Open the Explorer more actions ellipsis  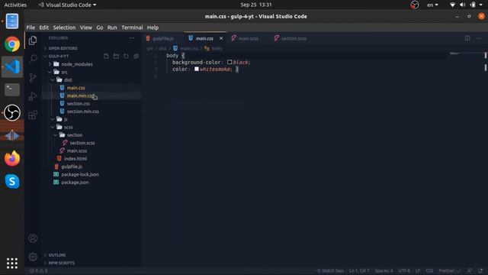click(x=132, y=38)
